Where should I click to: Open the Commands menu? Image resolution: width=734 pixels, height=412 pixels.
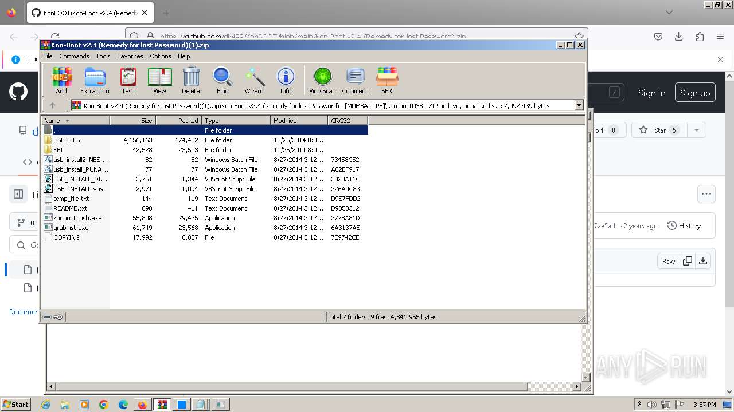pyautogui.click(x=74, y=56)
